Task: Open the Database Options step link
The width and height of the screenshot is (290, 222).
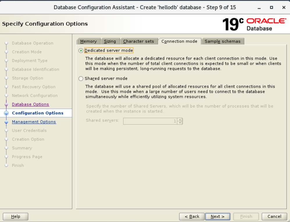Action: coord(31,104)
